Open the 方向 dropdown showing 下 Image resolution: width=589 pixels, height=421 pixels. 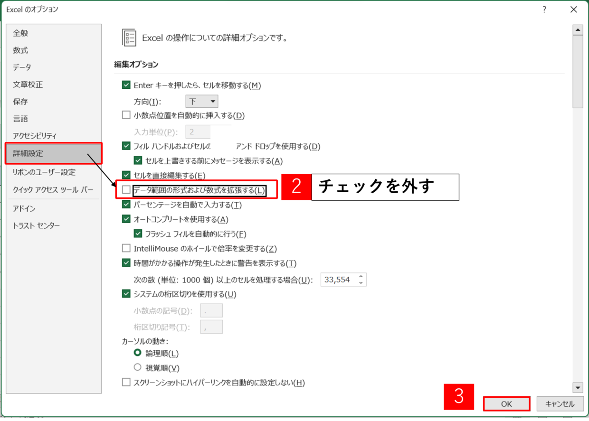tap(201, 101)
